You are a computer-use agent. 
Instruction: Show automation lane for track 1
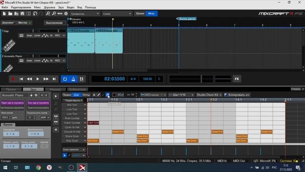click(x=45, y=35)
